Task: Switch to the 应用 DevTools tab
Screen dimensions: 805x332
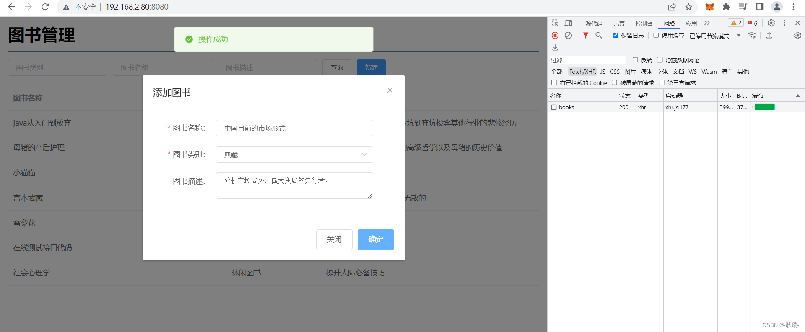Action: (691, 23)
